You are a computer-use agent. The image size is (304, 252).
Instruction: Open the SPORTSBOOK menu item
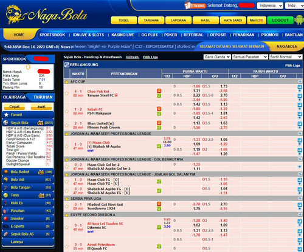pyautogui.click(x=52, y=35)
